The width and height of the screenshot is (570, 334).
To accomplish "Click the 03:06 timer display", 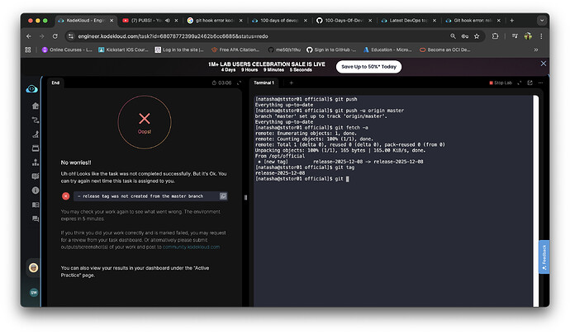I will click(221, 83).
